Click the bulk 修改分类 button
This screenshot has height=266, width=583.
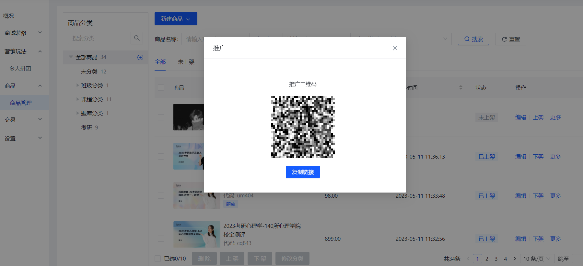[x=292, y=259]
